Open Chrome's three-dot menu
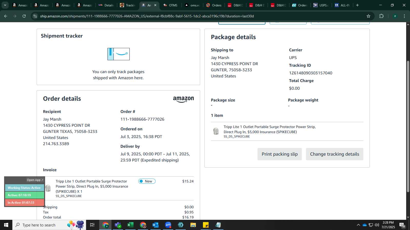The height and width of the screenshot is (230, 410). coord(404,16)
